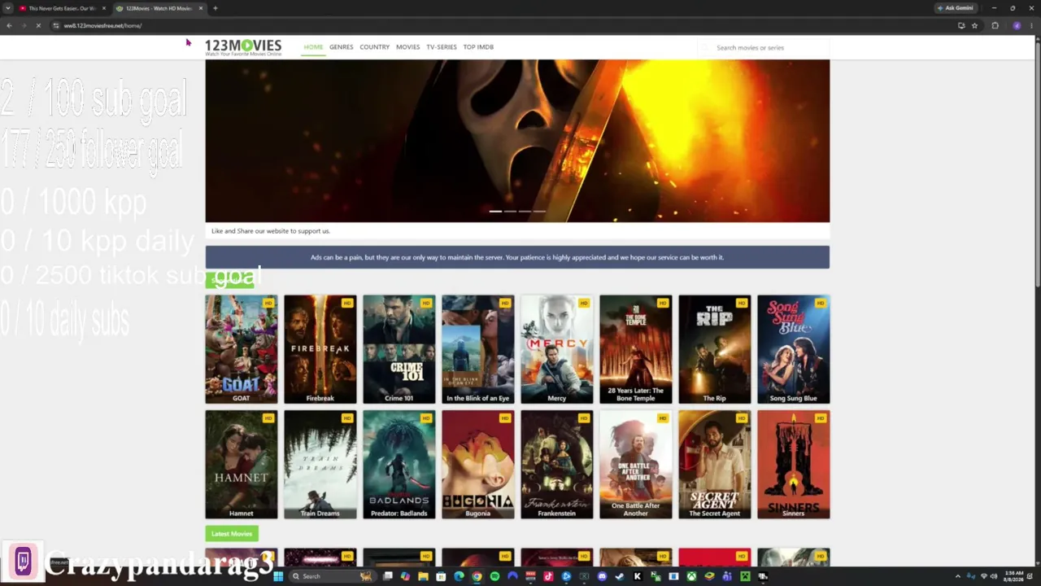This screenshot has width=1041, height=586.
Task: Open File Explorer from the taskbar
Action: [x=423, y=576]
